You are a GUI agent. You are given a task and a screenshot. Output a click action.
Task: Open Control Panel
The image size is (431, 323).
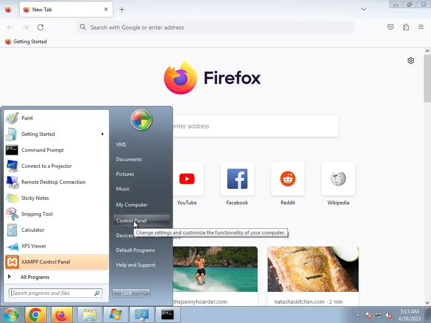[x=141, y=220]
